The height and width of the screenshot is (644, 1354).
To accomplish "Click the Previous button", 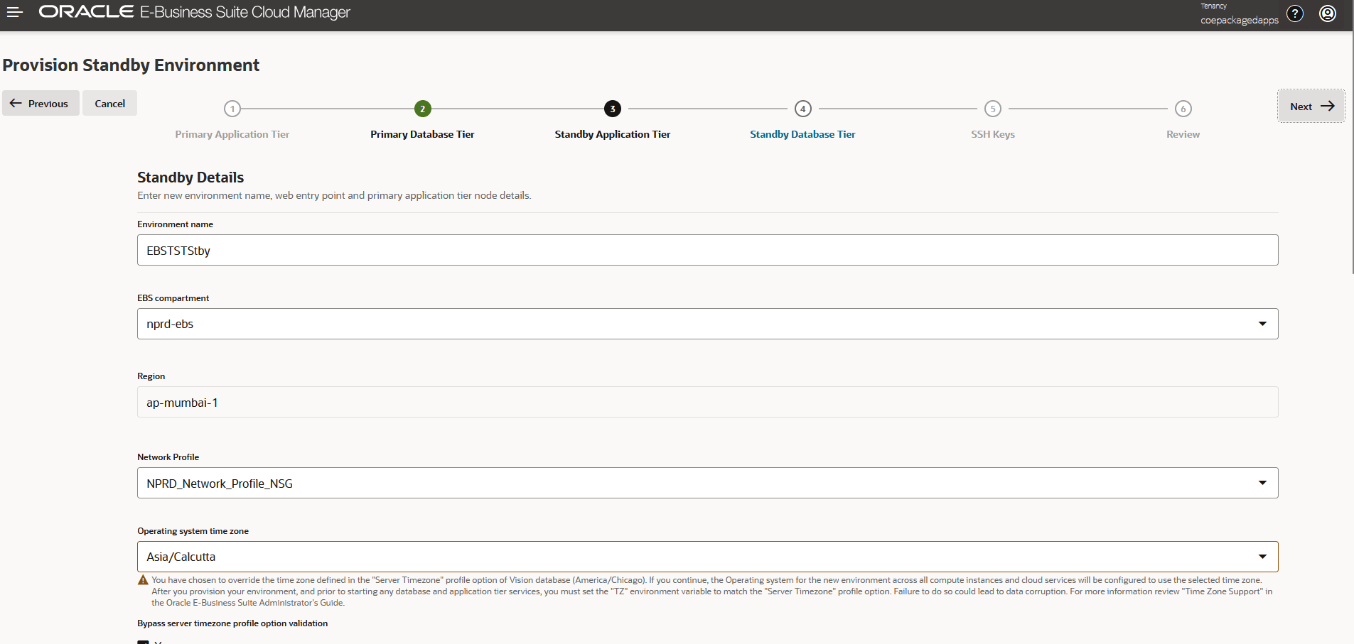I will pos(41,103).
